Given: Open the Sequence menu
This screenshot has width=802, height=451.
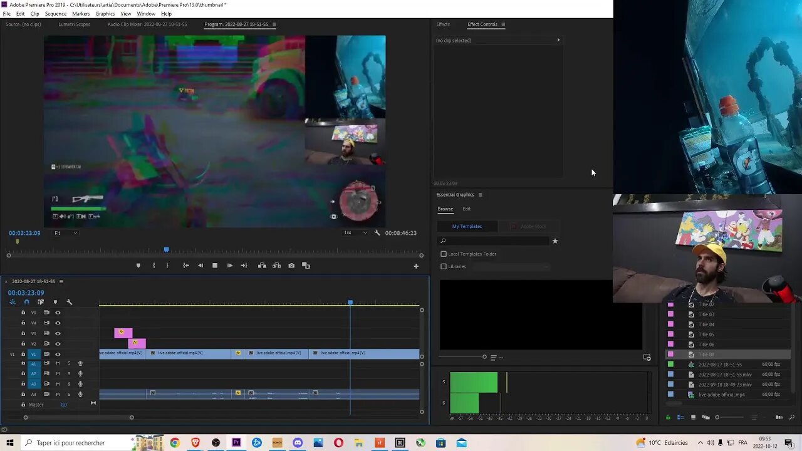Looking at the screenshot, I should click(55, 14).
